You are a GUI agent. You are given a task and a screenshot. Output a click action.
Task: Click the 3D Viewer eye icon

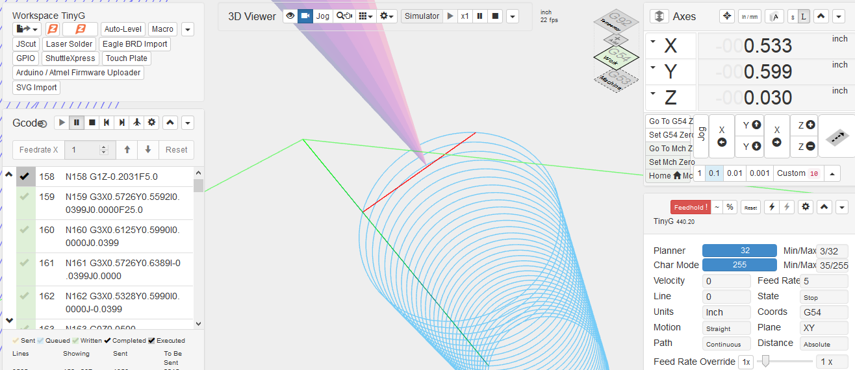tap(290, 16)
